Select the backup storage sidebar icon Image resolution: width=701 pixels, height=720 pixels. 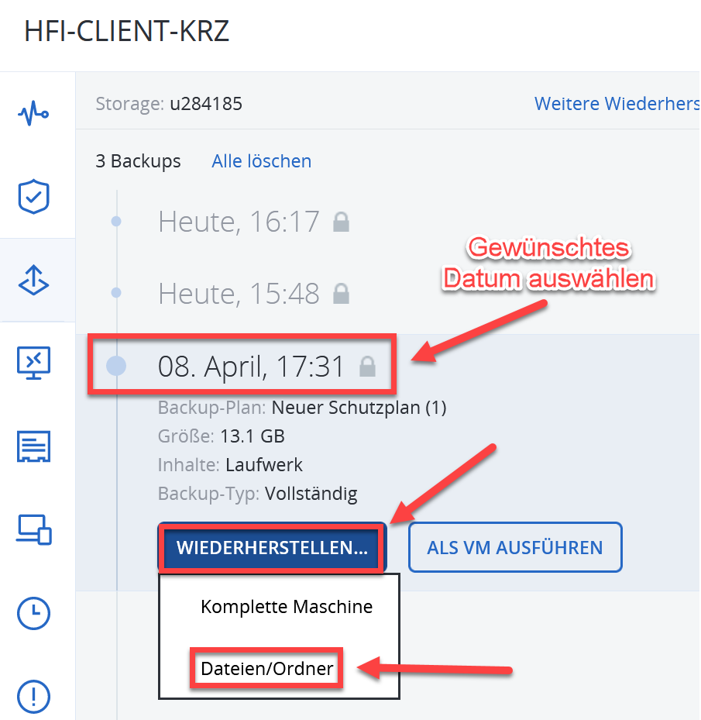point(33,281)
